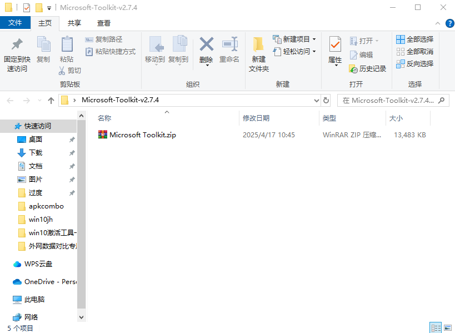This screenshot has height=333, width=455.
Task: Click Select all (全部选择)
Action: (x=415, y=39)
